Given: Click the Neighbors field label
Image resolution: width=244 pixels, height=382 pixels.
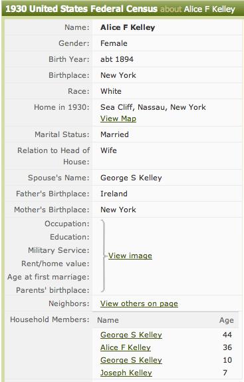Looking at the screenshot, I should point(69,303).
